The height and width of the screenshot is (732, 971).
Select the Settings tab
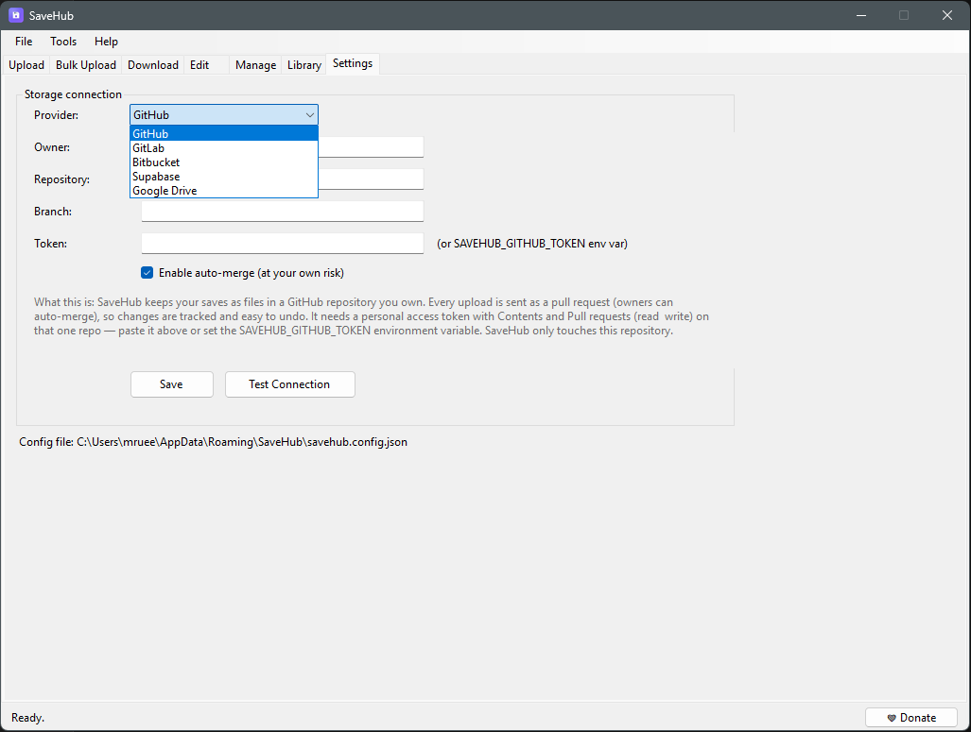tap(353, 63)
